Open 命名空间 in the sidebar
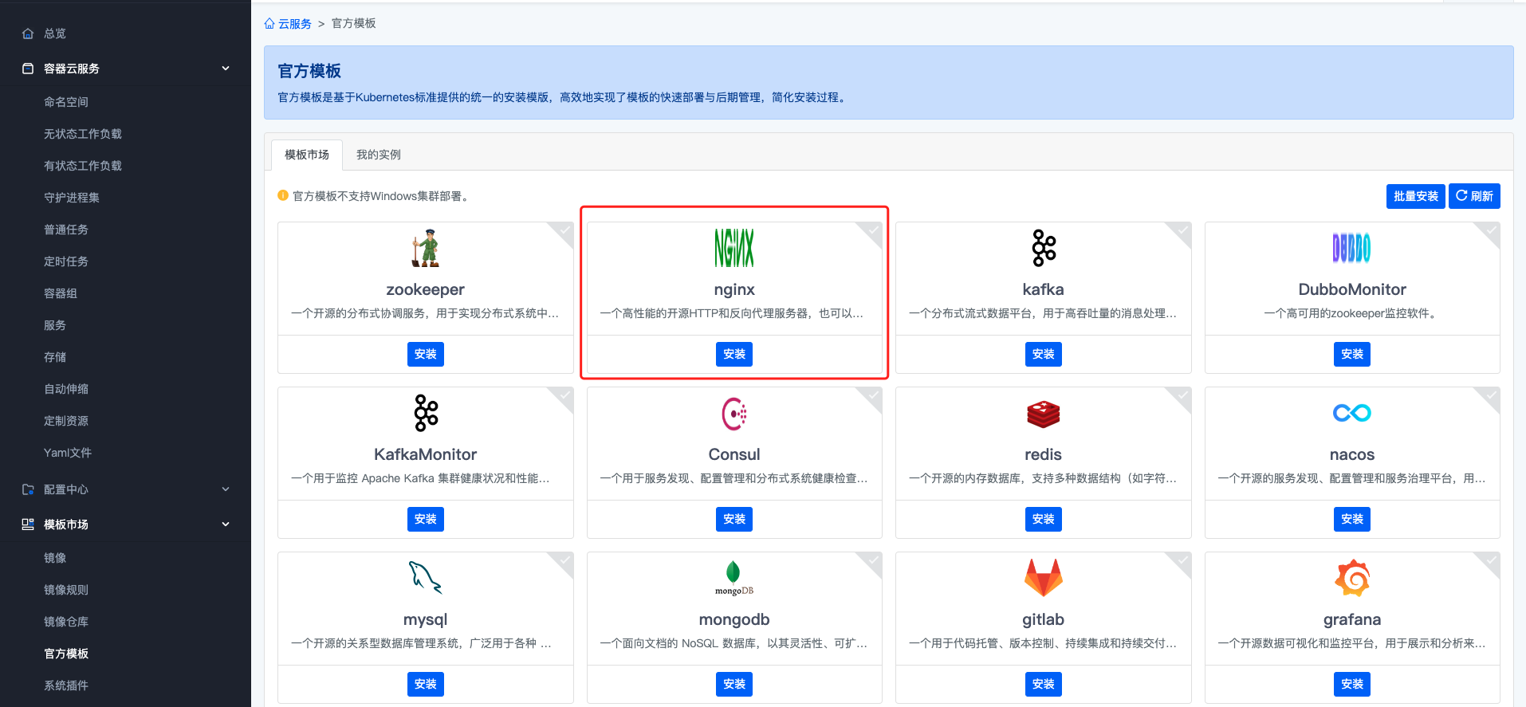The height and width of the screenshot is (707, 1526). coord(66,102)
